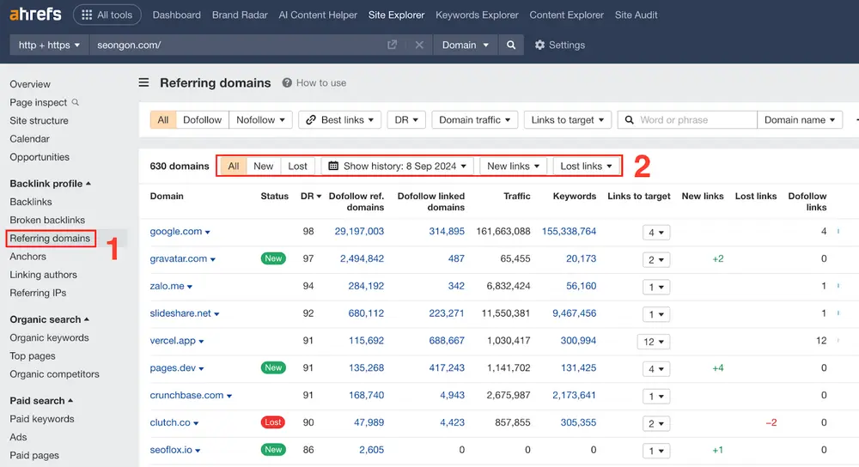Open Brand Radar in the top navigation
Image resolution: width=859 pixels, height=467 pixels.
click(x=240, y=15)
